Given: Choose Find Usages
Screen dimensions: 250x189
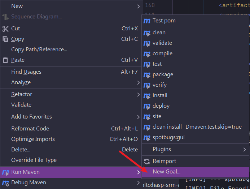Looking at the screenshot, I should pyautogui.click(x=71, y=72).
